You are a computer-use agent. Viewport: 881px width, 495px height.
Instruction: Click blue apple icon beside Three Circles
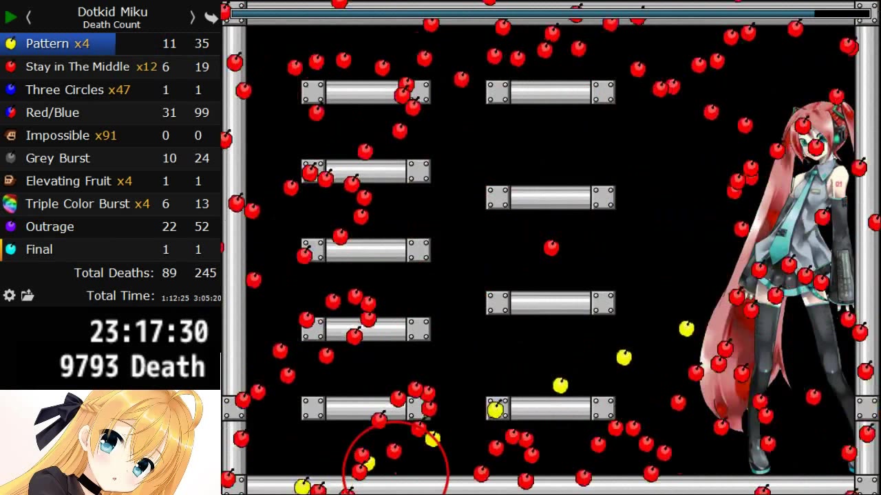coord(10,89)
